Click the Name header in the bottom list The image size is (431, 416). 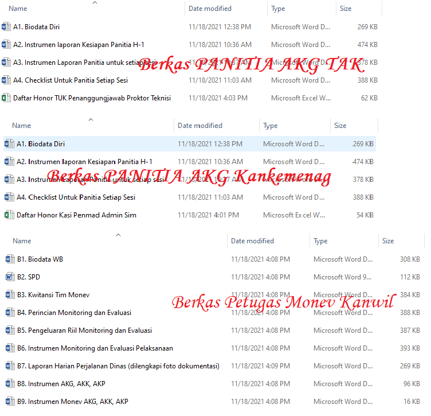pyautogui.click(x=22, y=241)
